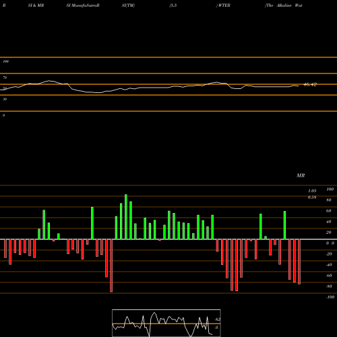Click the RSI left axis label 0
The height and width of the screenshot is (337, 337).
[x=3, y=115]
